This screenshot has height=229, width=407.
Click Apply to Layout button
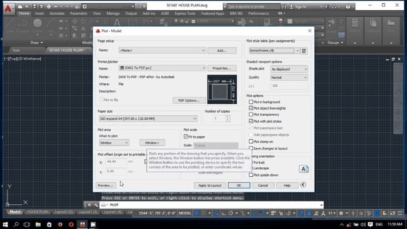[x=210, y=185]
